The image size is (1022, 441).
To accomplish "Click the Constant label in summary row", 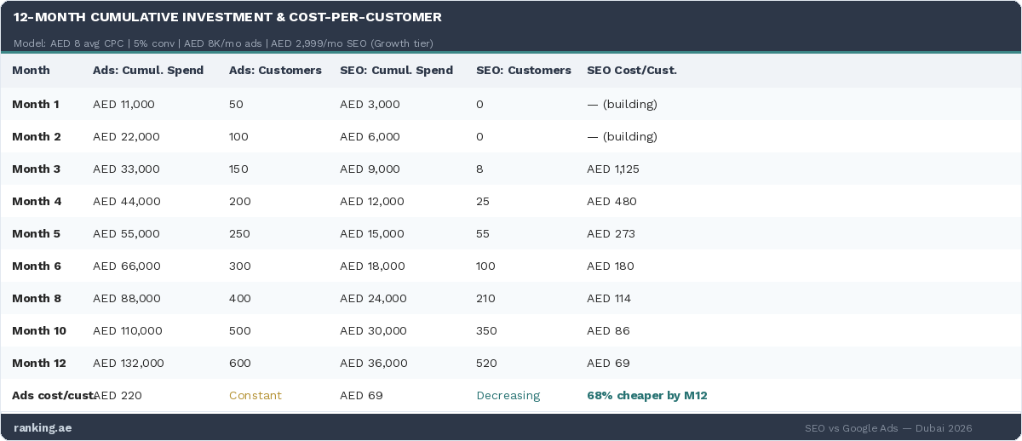I will [x=255, y=396].
